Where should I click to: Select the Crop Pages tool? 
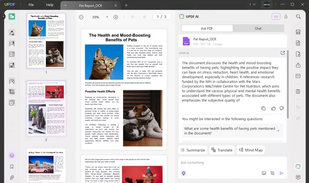(12, 92)
